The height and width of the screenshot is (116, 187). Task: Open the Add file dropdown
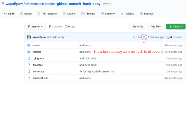[x=156, y=26]
